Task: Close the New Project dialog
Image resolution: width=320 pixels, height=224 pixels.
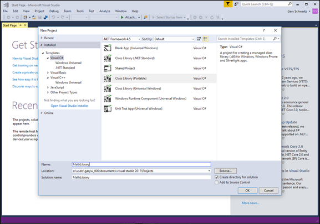Action: [x=275, y=30]
